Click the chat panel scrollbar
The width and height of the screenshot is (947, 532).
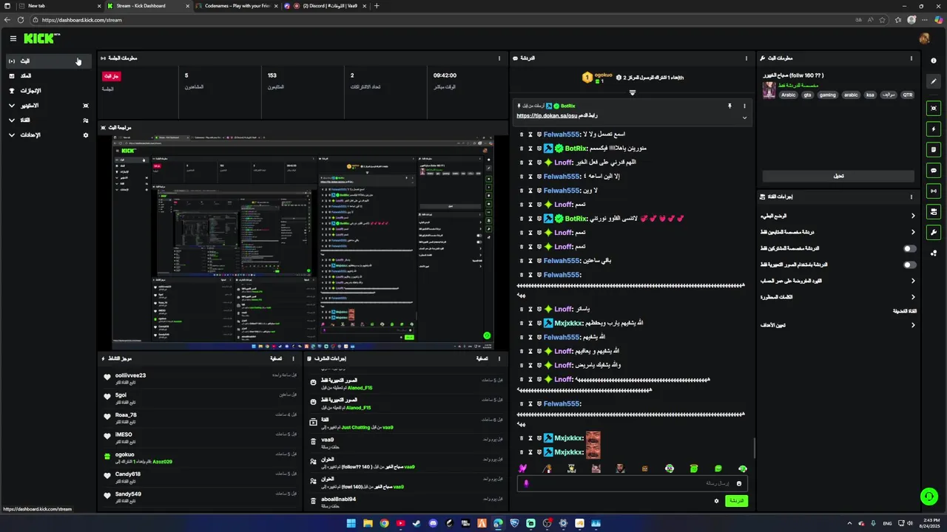(754, 448)
